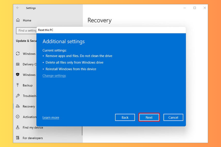Cancel the Reset this PC dialog
This screenshot has height=147, width=221.
coord(173,117)
